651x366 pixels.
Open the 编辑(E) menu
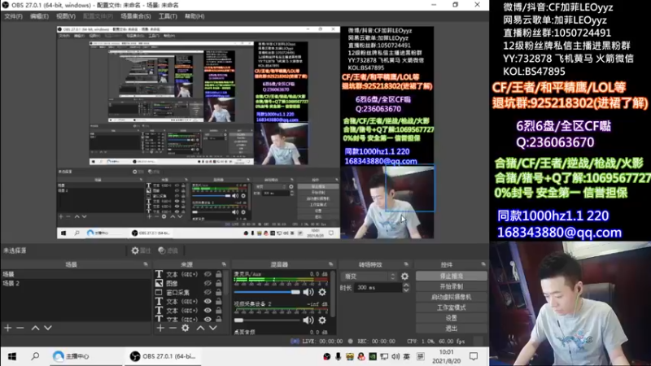[39, 16]
